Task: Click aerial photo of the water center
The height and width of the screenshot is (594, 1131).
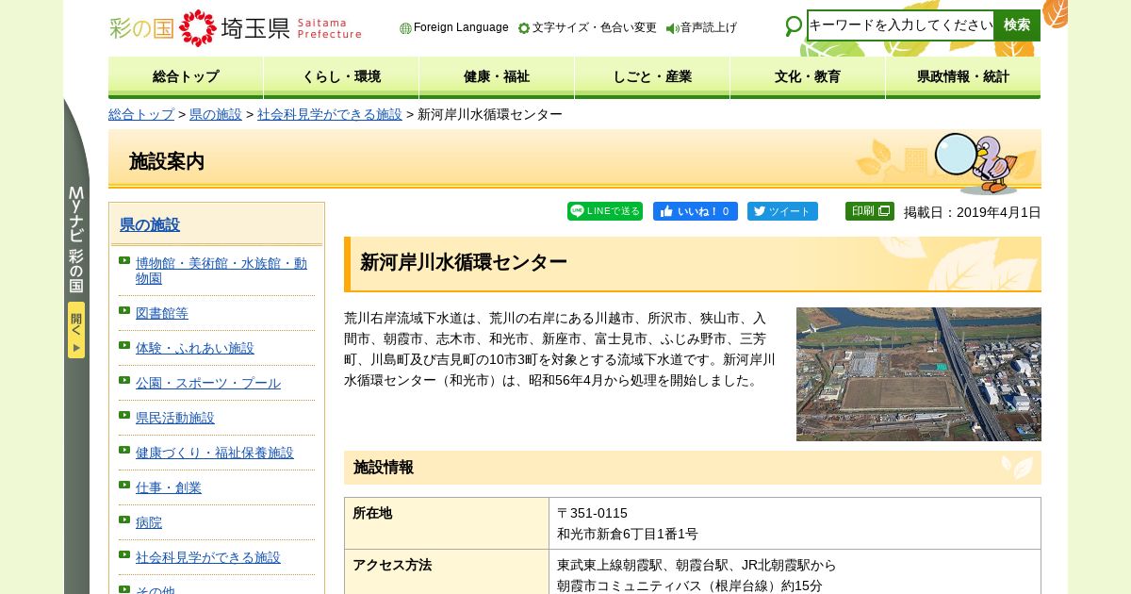Action: tap(919, 374)
